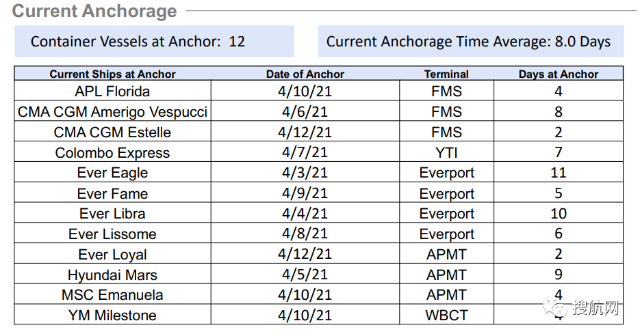Select the Current Anchorage heading
The image size is (640, 336).
pyautogui.click(x=94, y=11)
